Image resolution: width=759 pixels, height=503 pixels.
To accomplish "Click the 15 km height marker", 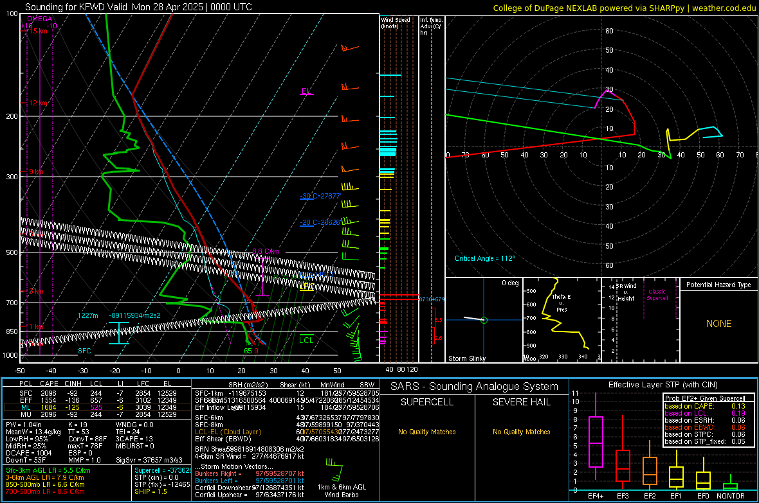I will [38, 31].
